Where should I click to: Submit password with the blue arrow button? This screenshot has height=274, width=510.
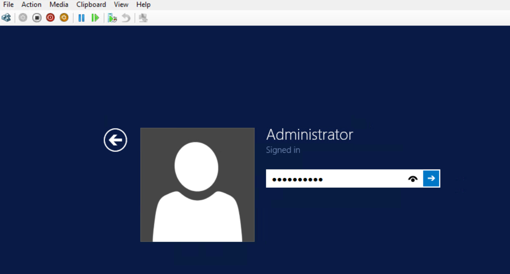click(431, 178)
